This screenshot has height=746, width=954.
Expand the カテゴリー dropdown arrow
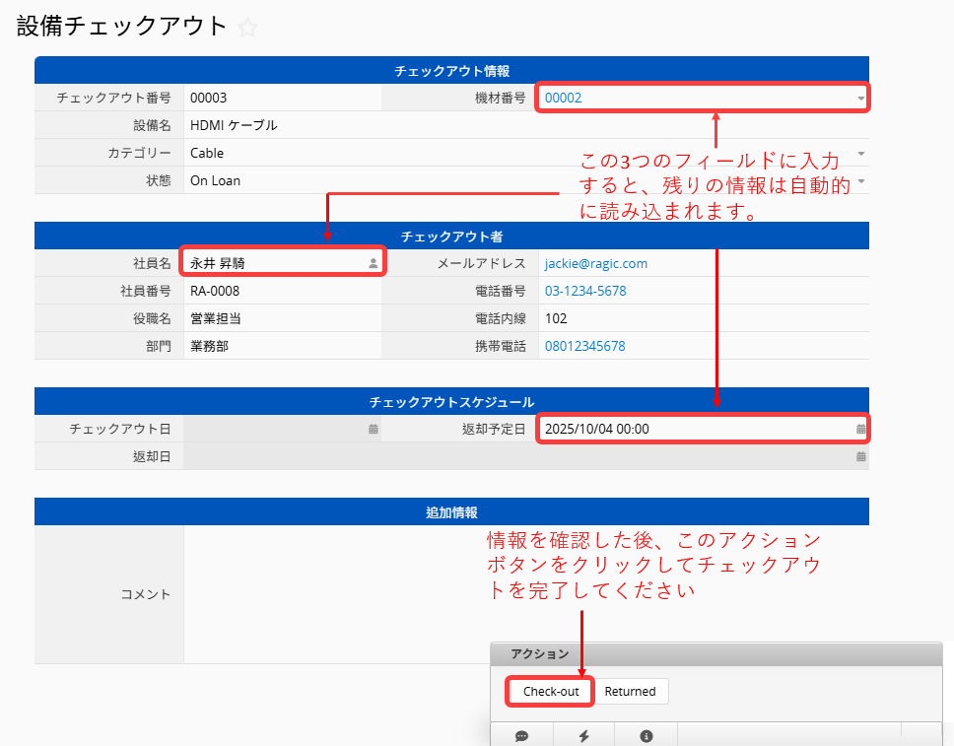point(860,154)
